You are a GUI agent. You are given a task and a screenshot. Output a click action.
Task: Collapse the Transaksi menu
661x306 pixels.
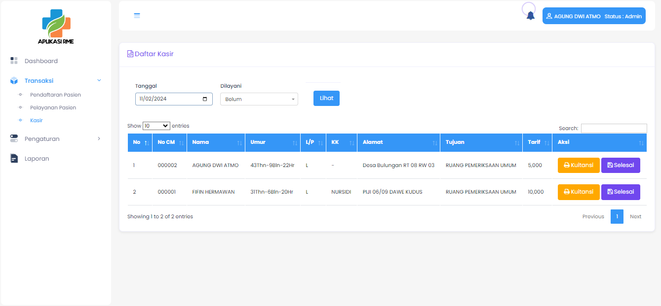tap(55, 81)
